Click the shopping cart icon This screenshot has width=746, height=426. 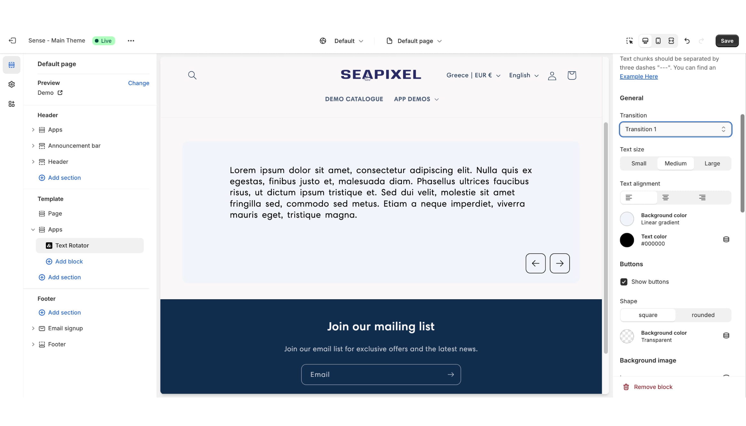pos(572,75)
